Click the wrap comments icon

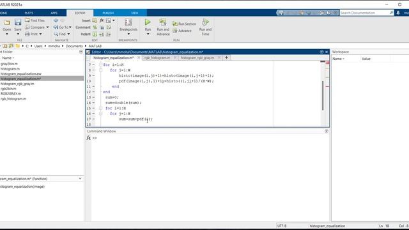pyautogui.click(x=109, y=27)
